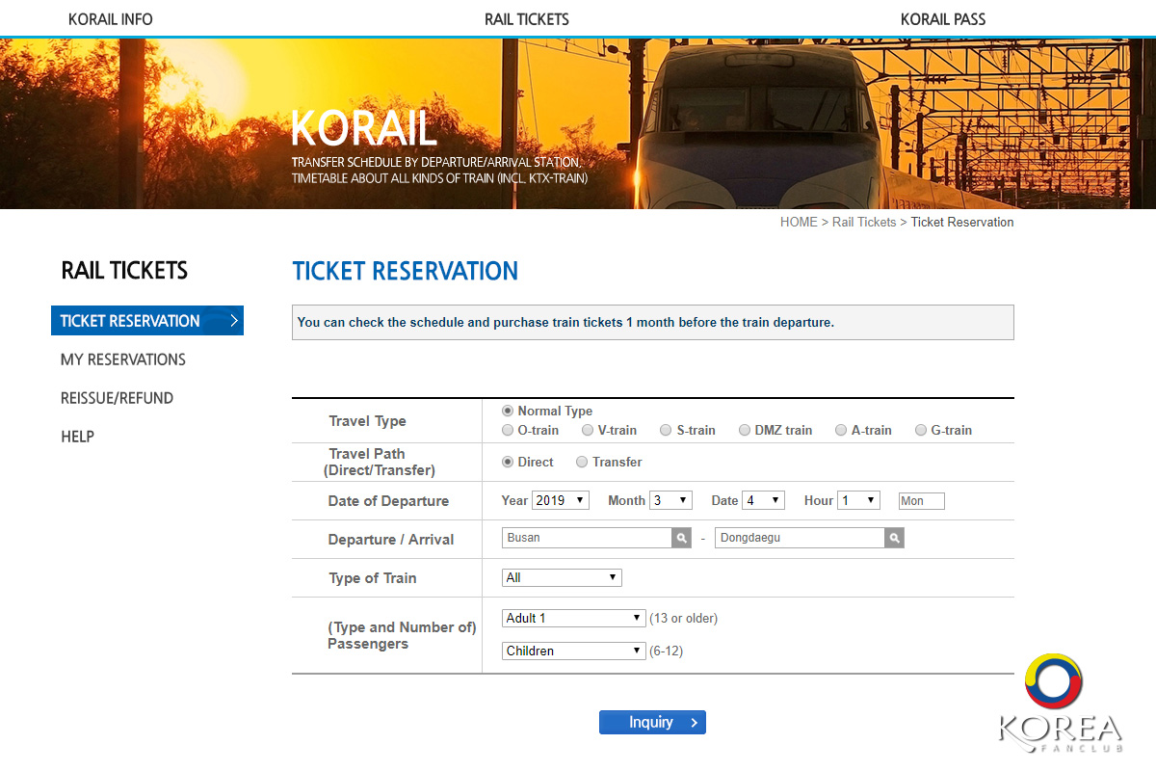
Task: Open Reissue/Refund in the sidebar
Action: coord(117,398)
